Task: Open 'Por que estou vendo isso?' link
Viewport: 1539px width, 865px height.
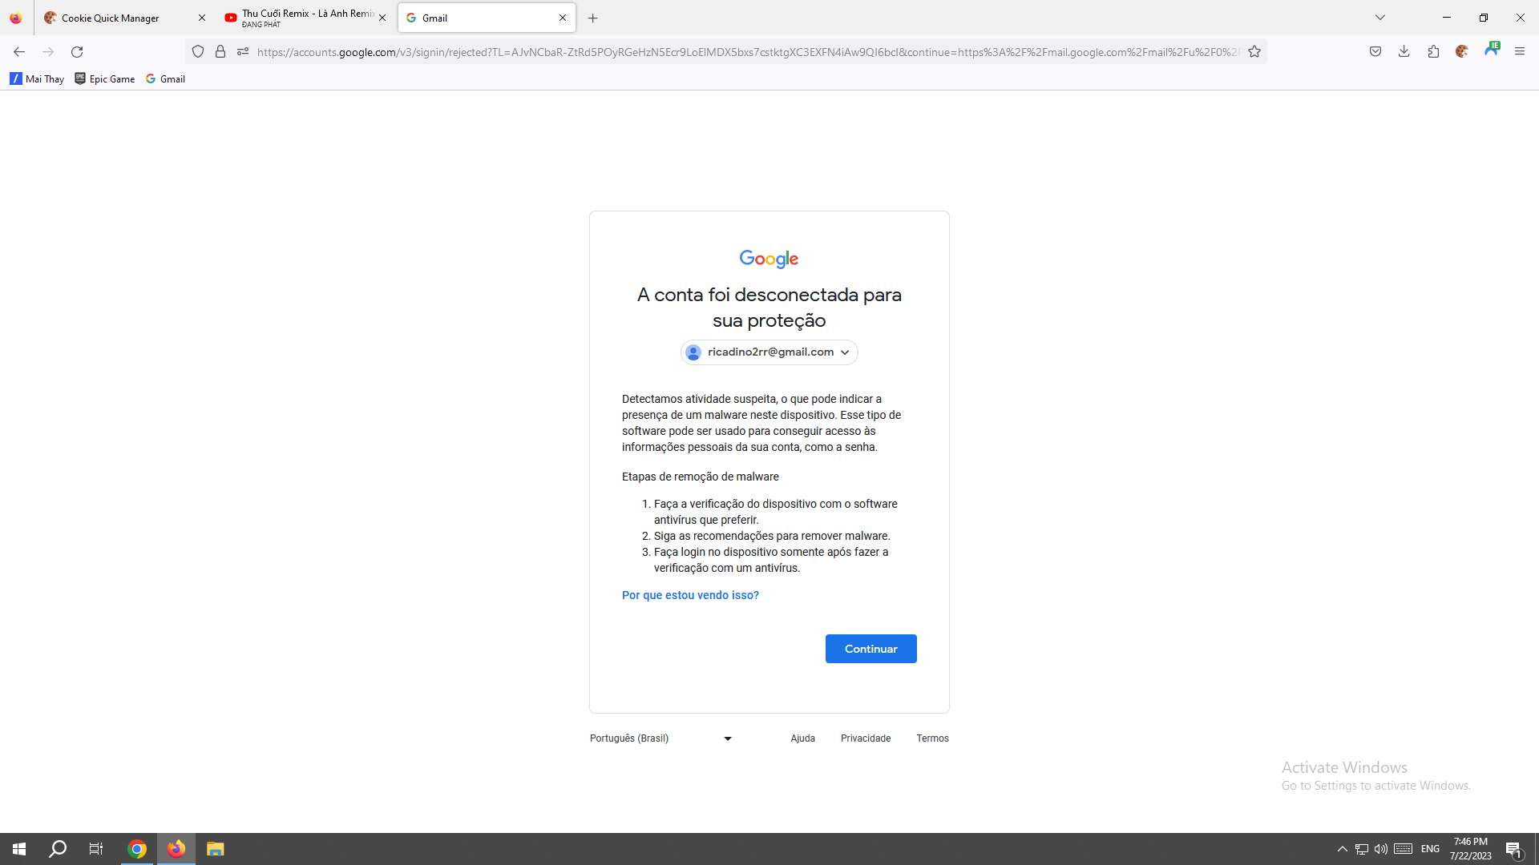Action: point(690,595)
